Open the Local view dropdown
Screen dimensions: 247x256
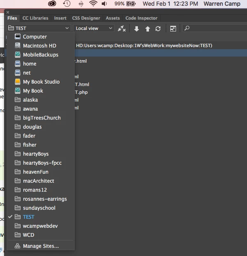tap(94, 28)
